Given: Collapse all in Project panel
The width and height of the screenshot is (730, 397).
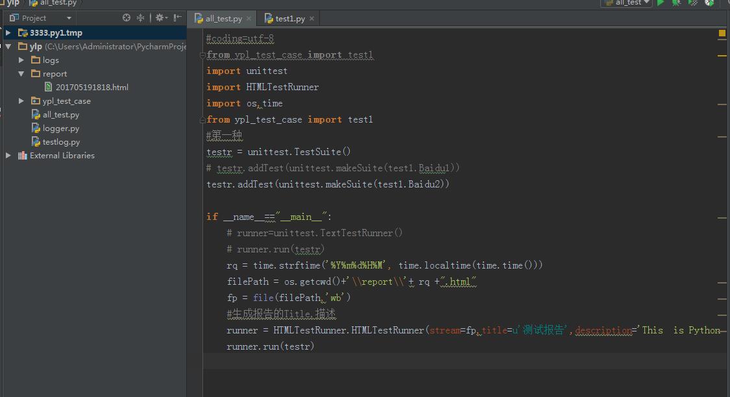Looking at the screenshot, I should tap(140, 18).
